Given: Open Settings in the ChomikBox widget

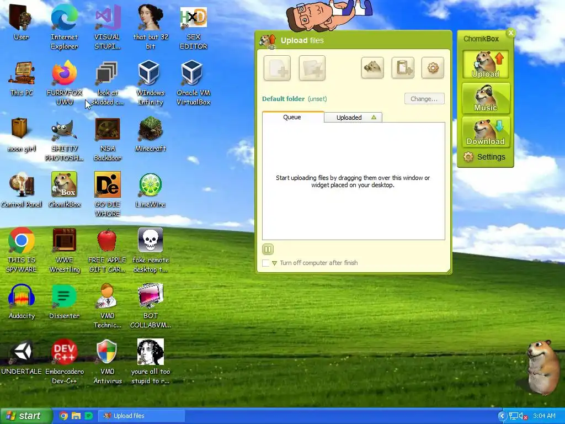Looking at the screenshot, I should tap(484, 157).
